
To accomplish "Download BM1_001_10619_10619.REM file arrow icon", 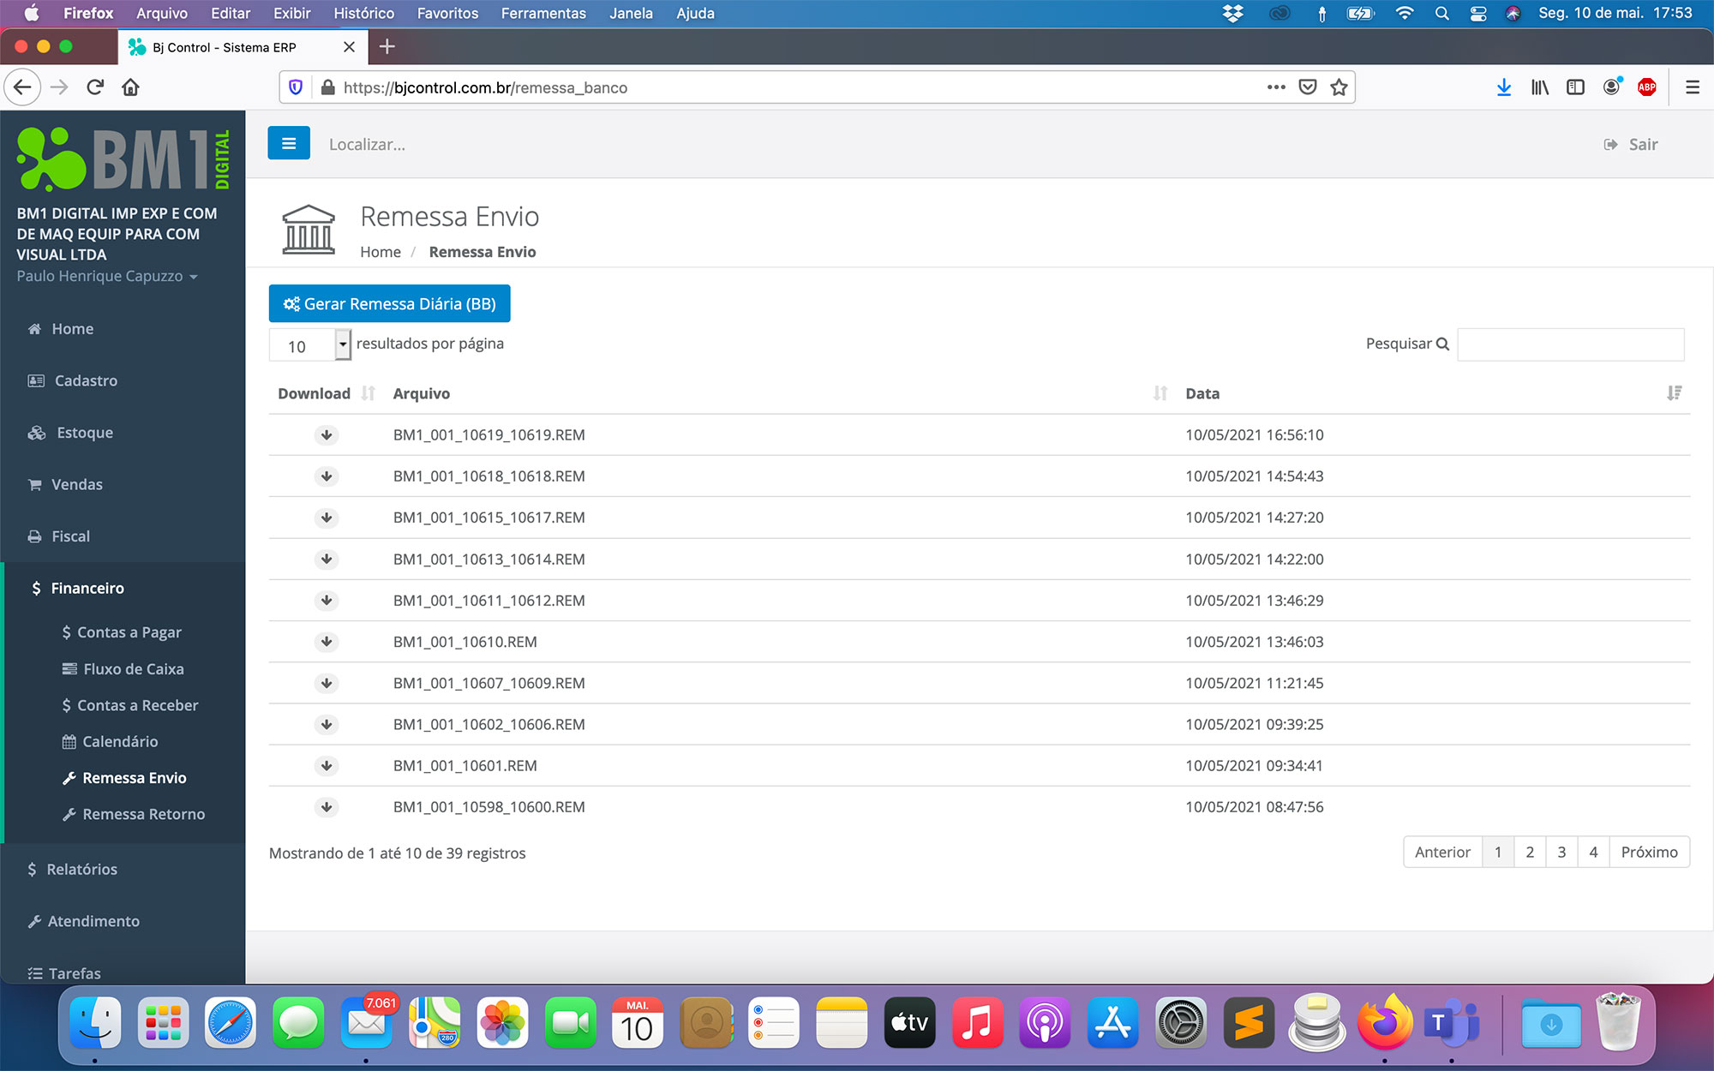I will [327, 435].
